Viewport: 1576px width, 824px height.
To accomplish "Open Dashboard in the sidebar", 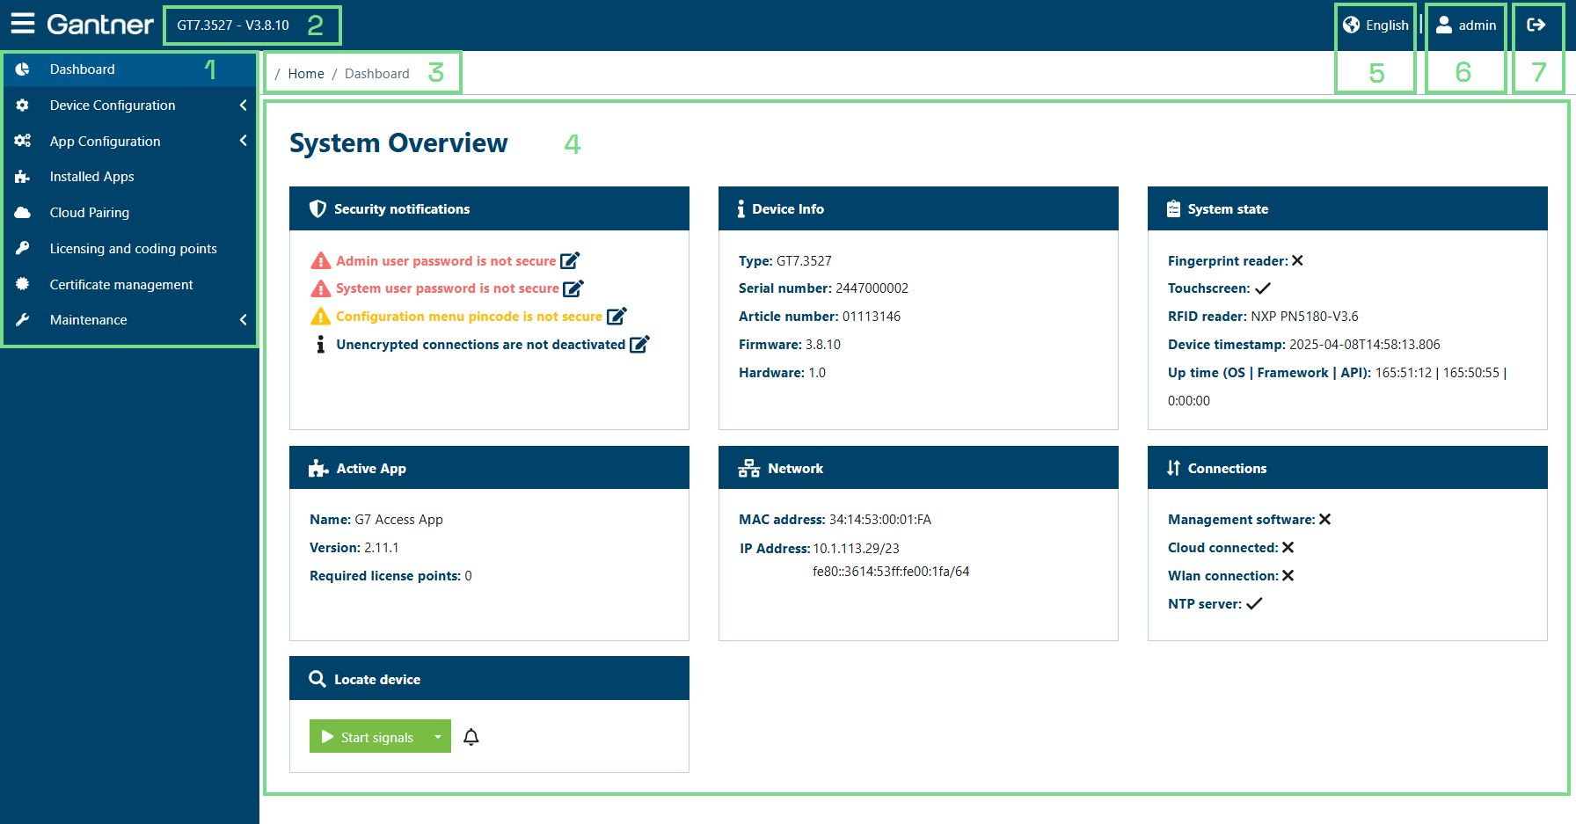I will click(129, 69).
